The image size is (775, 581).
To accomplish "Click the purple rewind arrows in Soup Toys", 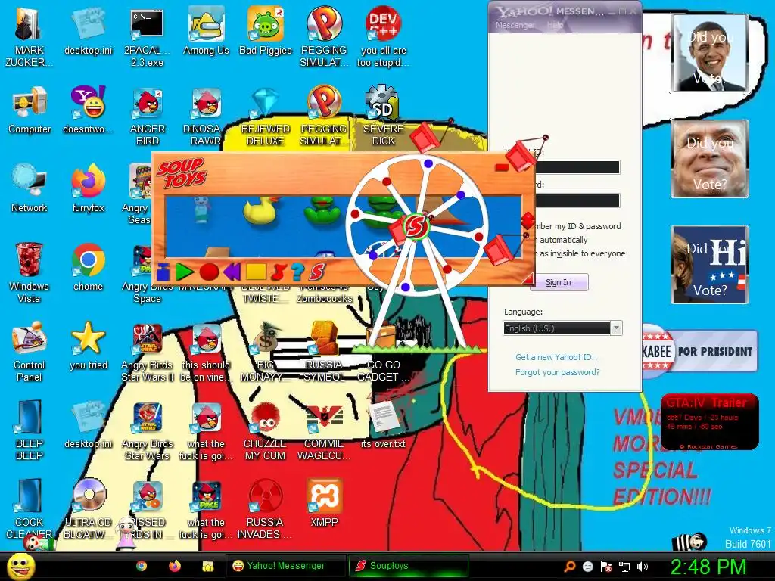I will coord(232,272).
